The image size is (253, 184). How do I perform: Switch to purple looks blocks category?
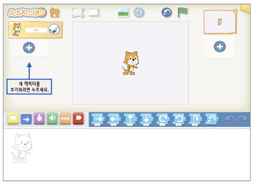(x=39, y=119)
